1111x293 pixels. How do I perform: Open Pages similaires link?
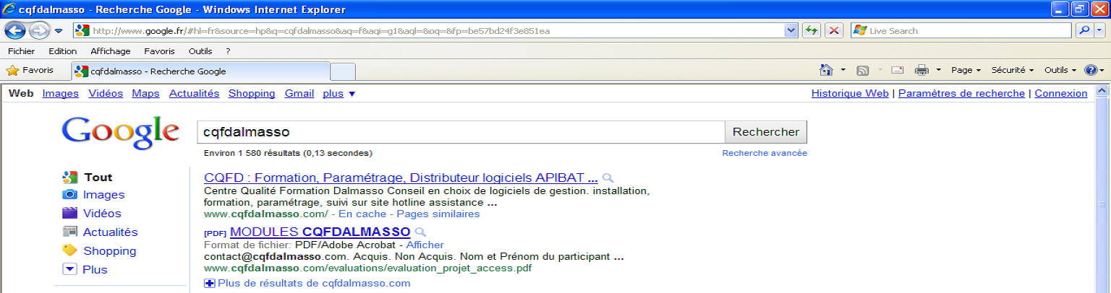click(438, 214)
